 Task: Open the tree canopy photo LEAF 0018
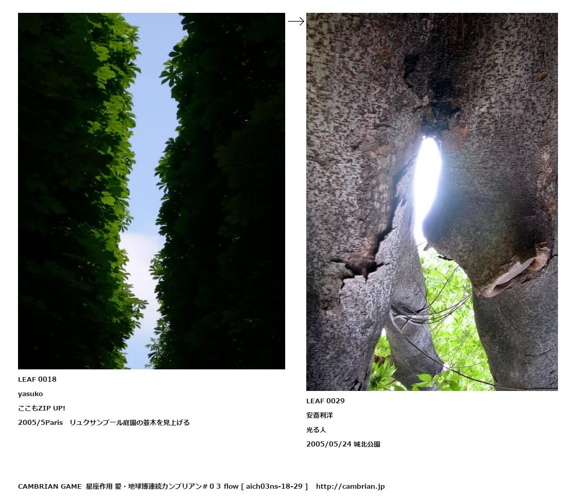151,191
